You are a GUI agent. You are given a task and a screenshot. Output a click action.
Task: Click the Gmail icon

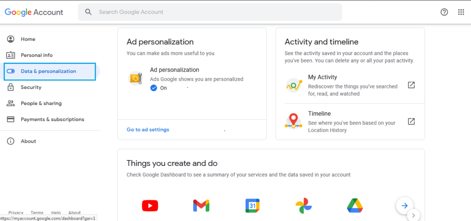pyautogui.click(x=201, y=206)
